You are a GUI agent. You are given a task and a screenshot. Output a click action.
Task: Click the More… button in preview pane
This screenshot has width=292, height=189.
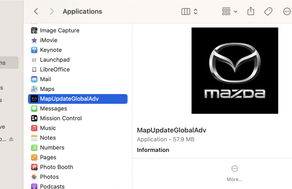coord(234,173)
